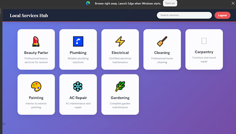Click 'Reliable plumbing solutions' description
The image size is (236, 134).
pos(78,60)
